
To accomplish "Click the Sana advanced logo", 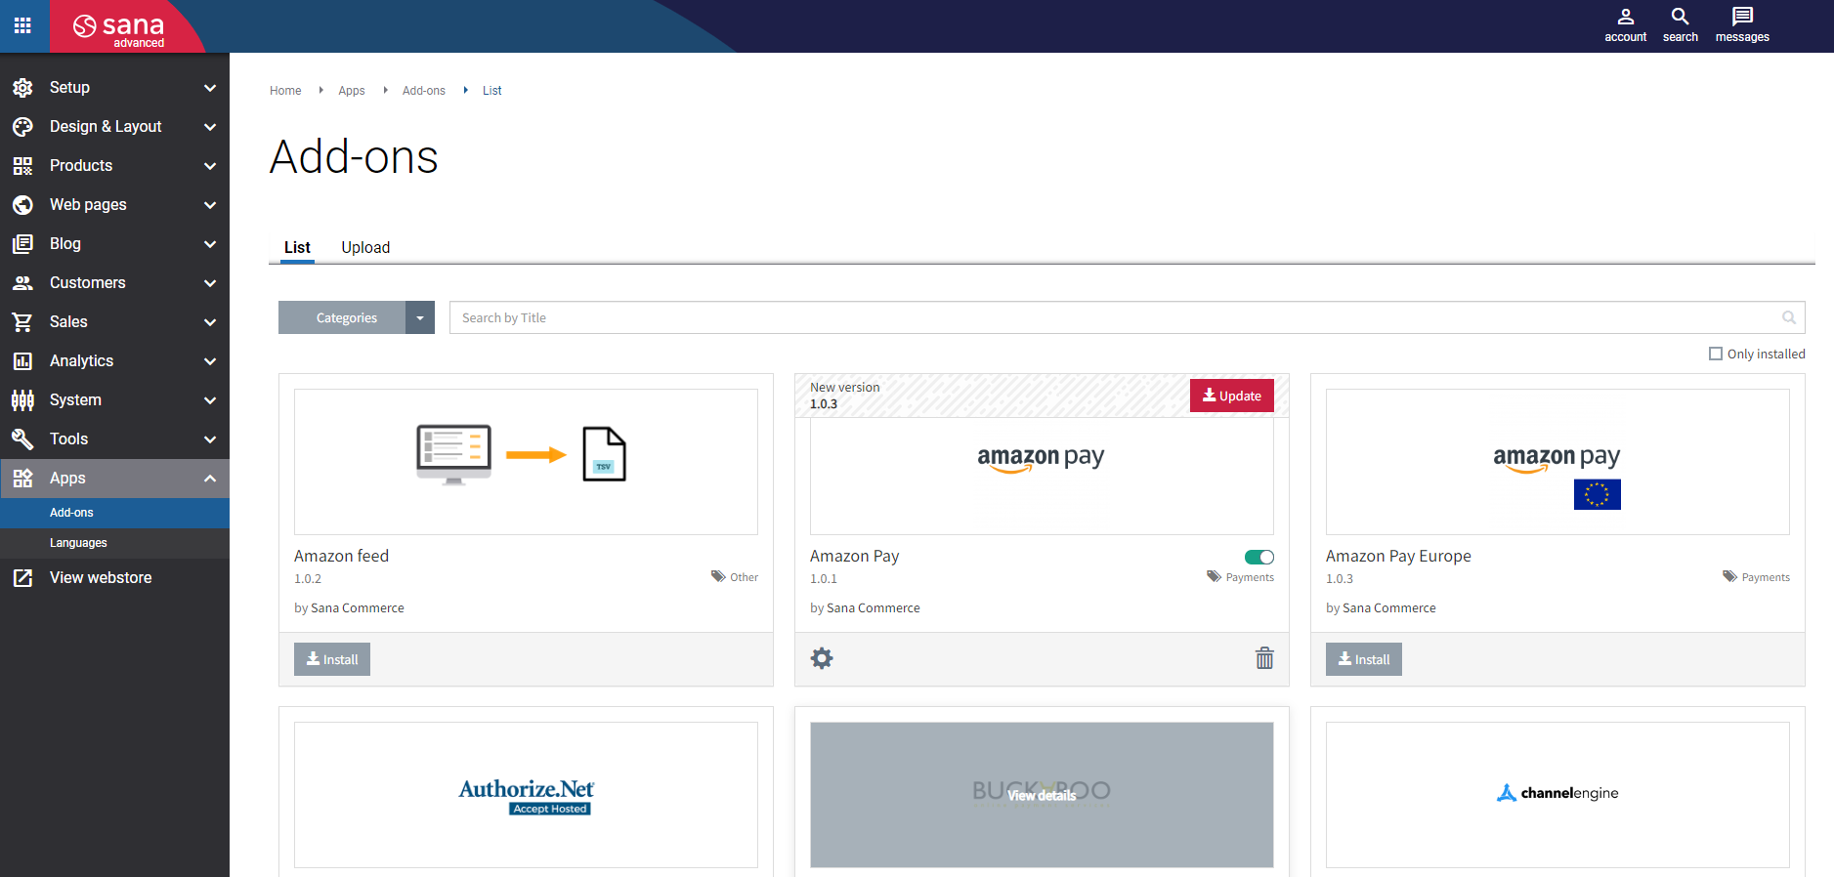I will (119, 29).
